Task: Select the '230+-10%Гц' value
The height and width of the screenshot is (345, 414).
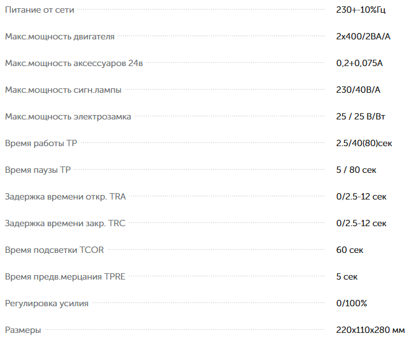Action: pos(361,10)
